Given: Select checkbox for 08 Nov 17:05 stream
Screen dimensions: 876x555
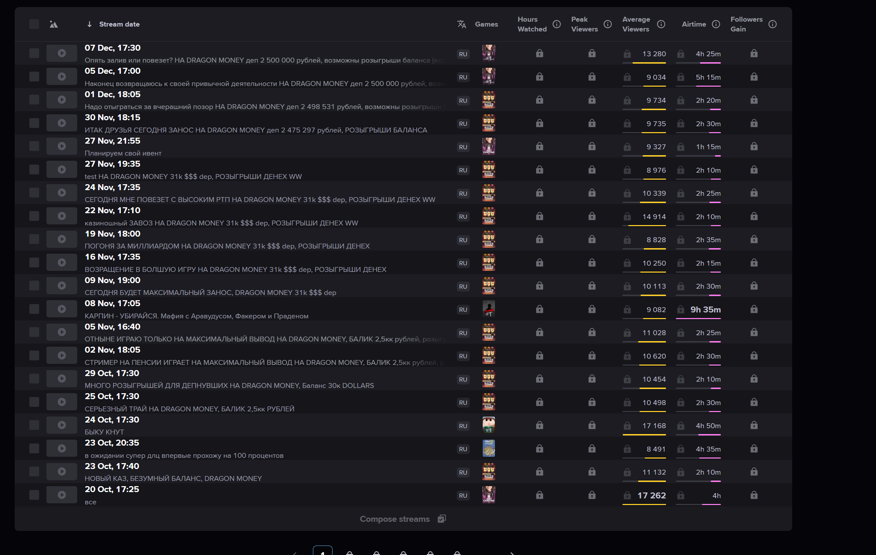Looking at the screenshot, I should (x=34, y=309).
